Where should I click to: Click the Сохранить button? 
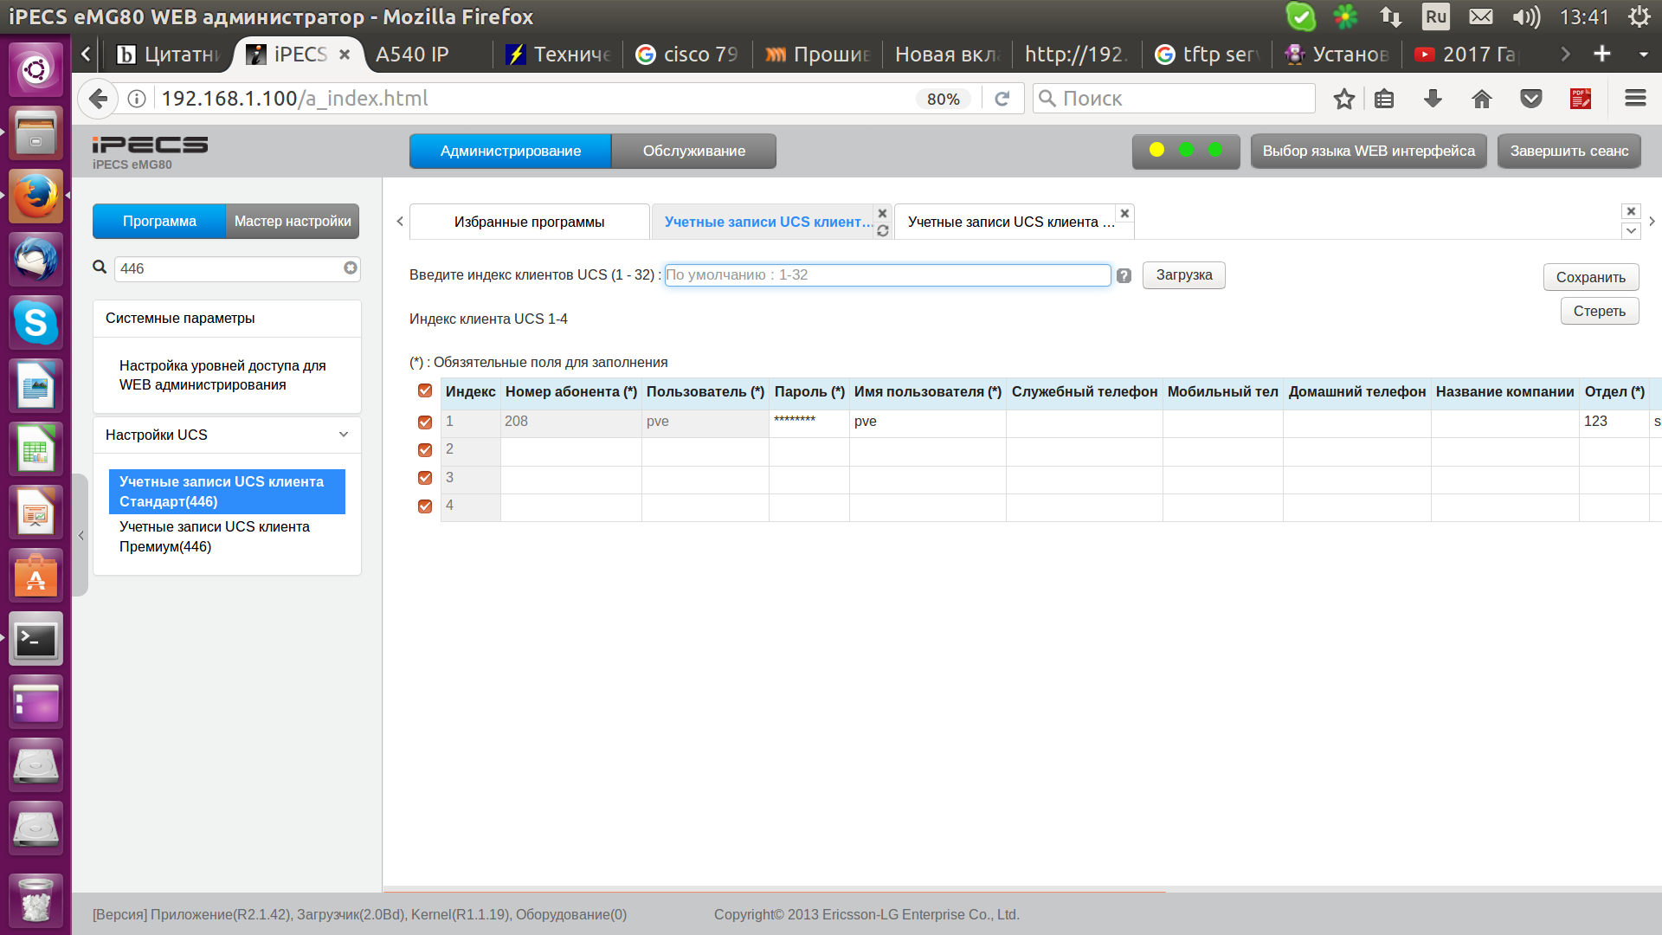[x=1590, y=277]
